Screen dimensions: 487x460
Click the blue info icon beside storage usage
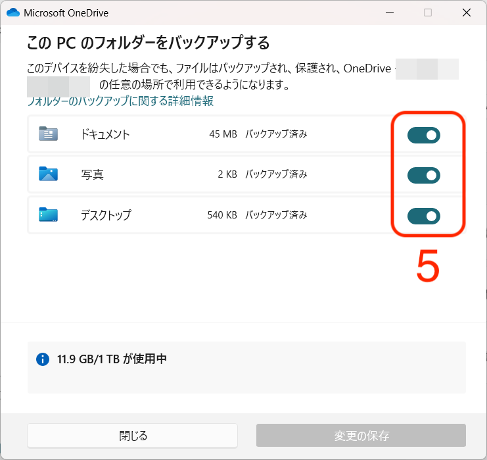coord(43,359)
